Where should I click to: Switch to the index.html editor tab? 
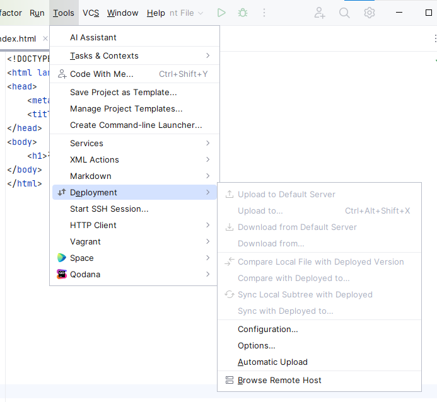(18, 38)
